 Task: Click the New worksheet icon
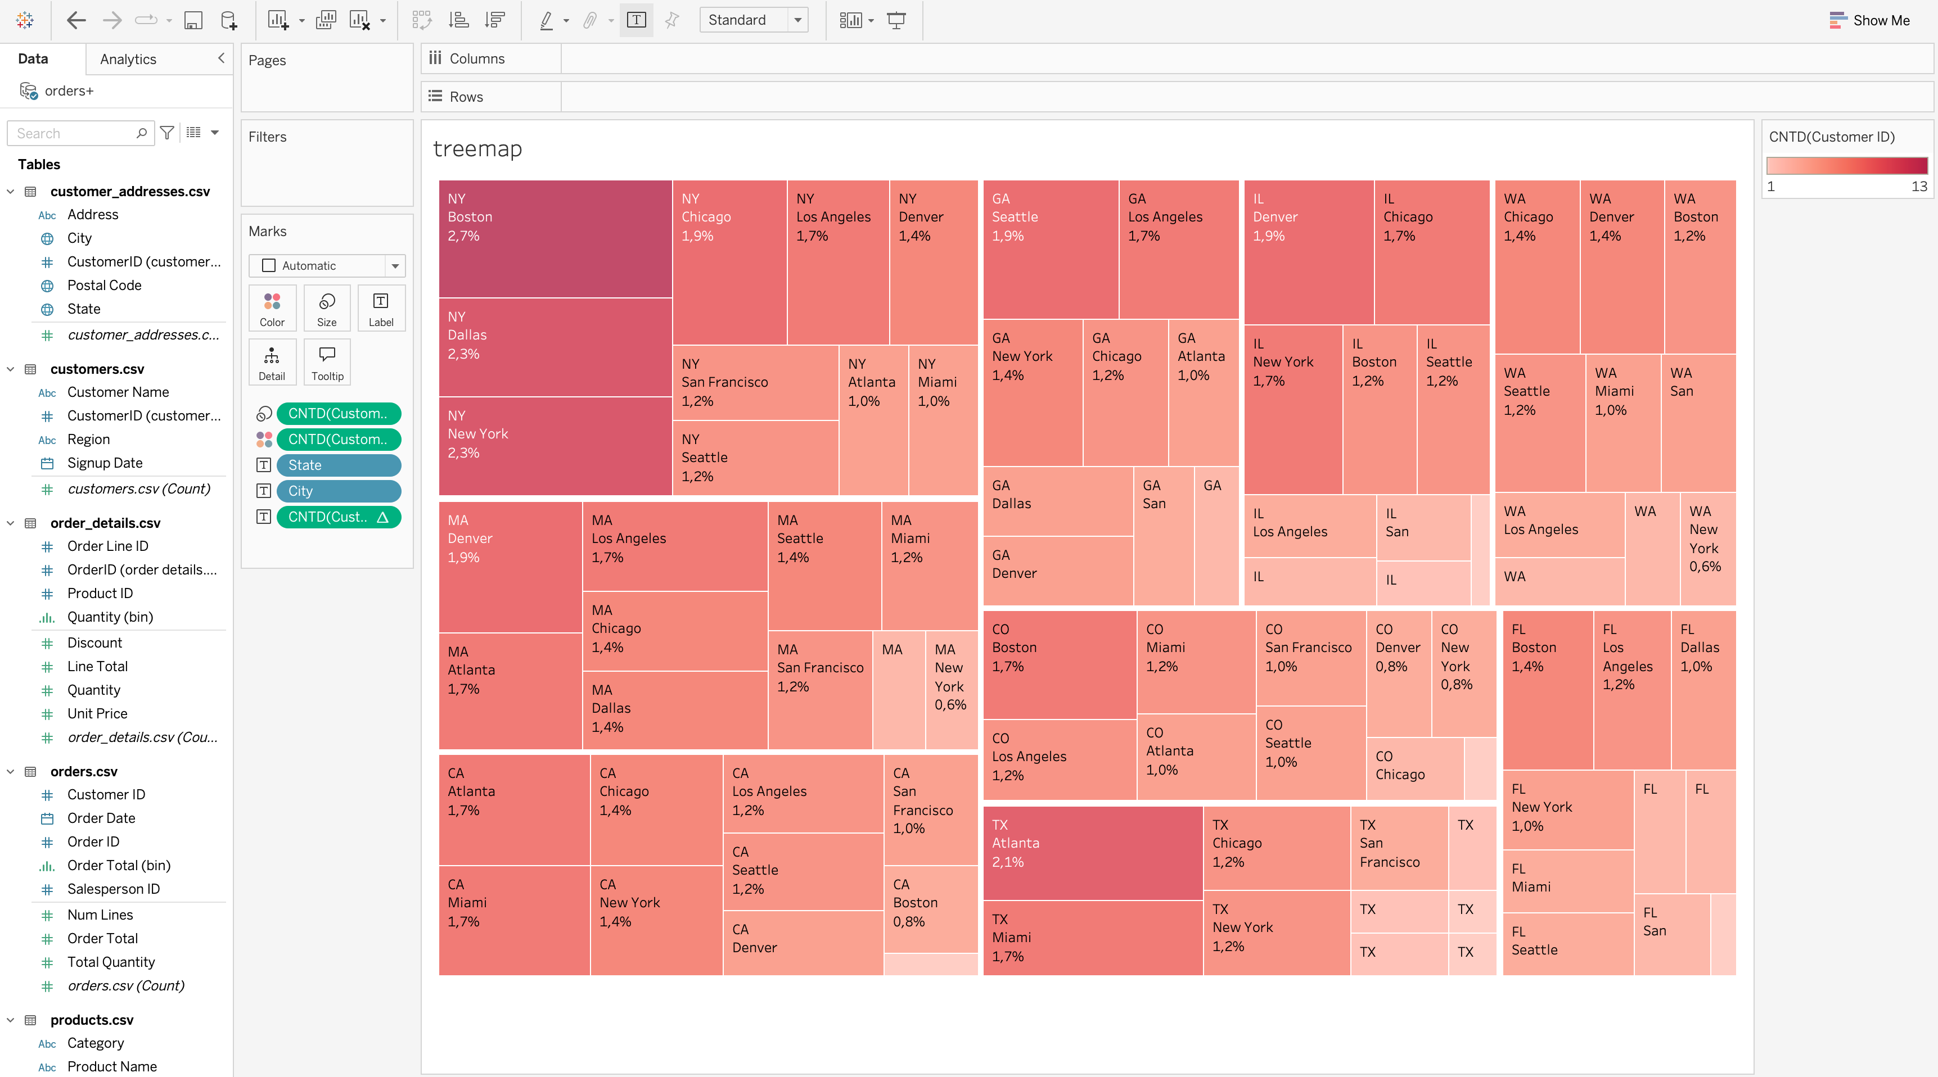coord(278,20)
